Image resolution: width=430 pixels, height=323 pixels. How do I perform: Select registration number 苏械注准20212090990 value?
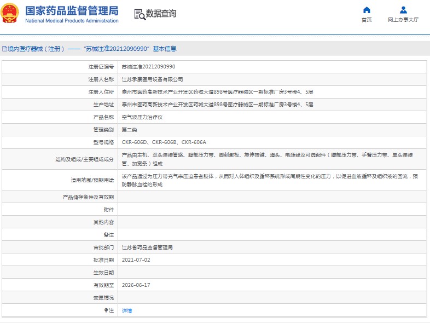point(148,67)
